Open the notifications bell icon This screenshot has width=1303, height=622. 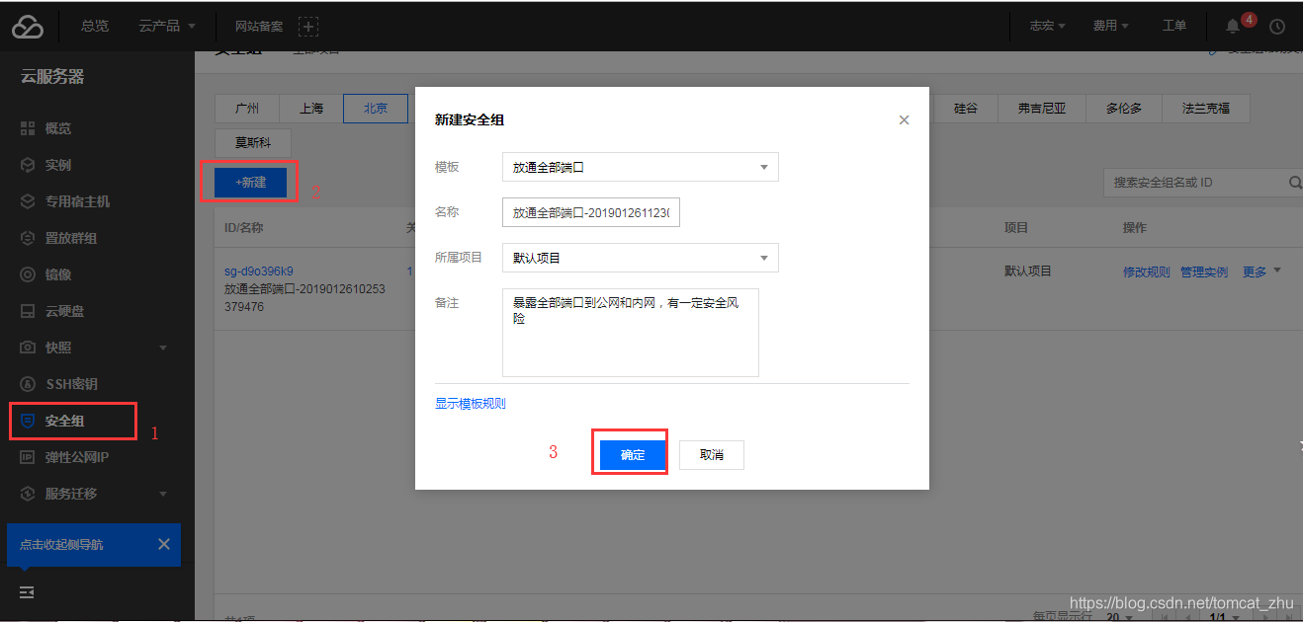pyautogui.click(x=1232, y=27)
